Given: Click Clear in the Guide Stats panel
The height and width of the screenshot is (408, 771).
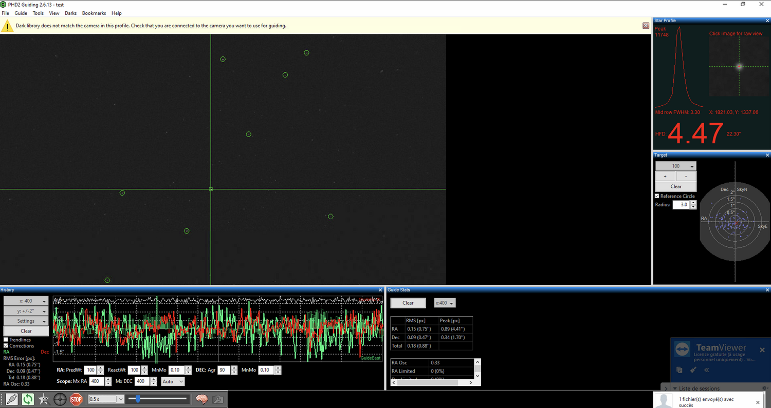Looking at the screenshot, I should tap(408, 303).
